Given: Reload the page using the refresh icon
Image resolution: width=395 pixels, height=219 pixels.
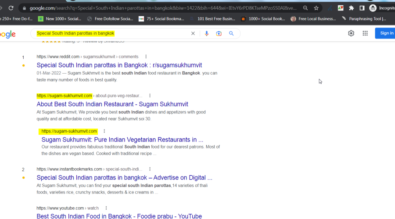Looking at the screenshot, I should pyautogui.click(x=11, y=8).
